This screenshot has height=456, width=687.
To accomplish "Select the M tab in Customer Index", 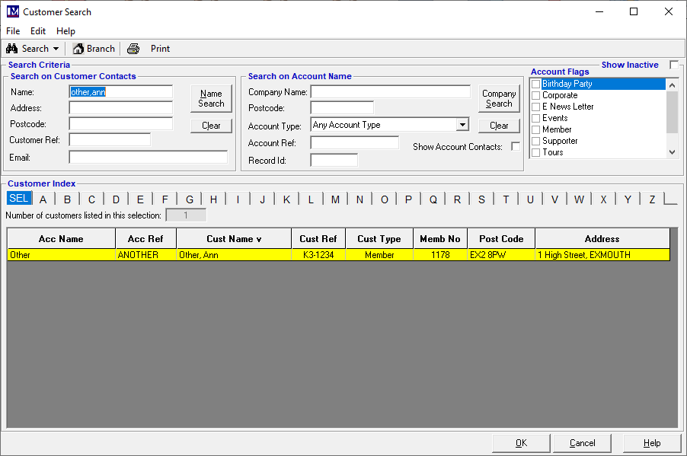I will click(335, 199).
